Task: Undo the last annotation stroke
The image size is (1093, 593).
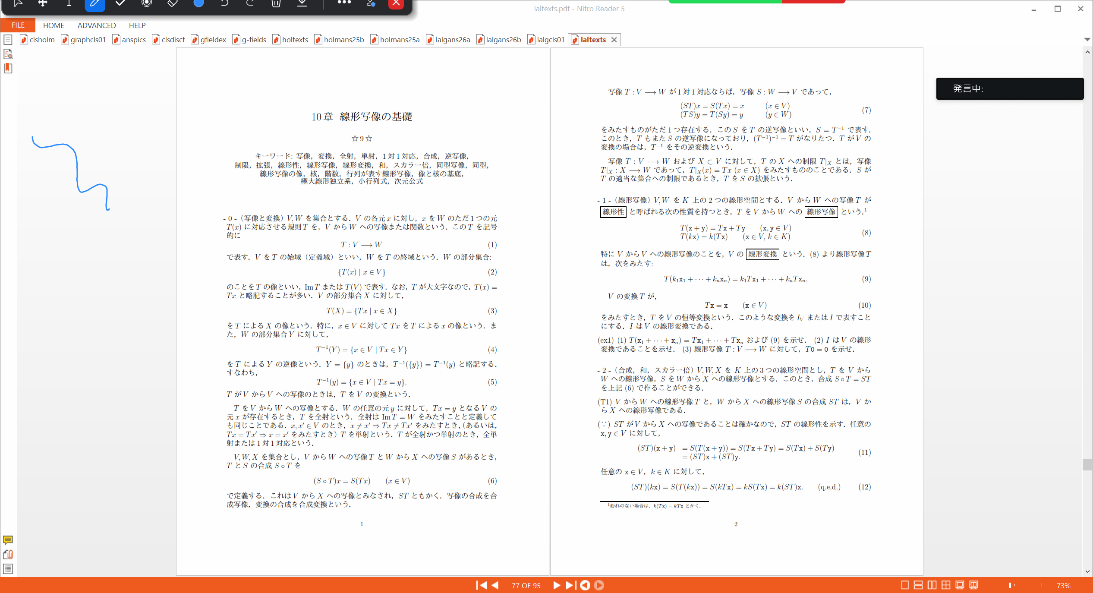Action: pyautogui.click(x=224, y=3)
